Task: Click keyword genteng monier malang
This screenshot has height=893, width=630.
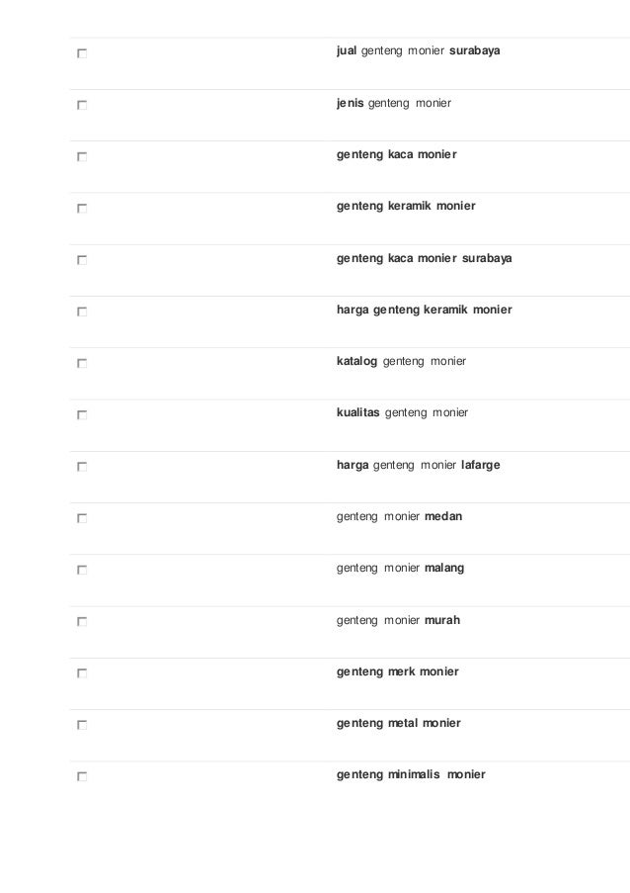Action: [x=400, y=569]
